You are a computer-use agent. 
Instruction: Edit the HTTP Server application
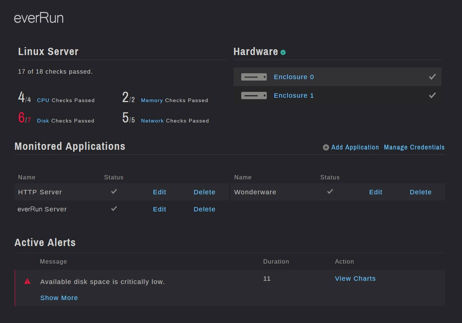pos(159,192)
